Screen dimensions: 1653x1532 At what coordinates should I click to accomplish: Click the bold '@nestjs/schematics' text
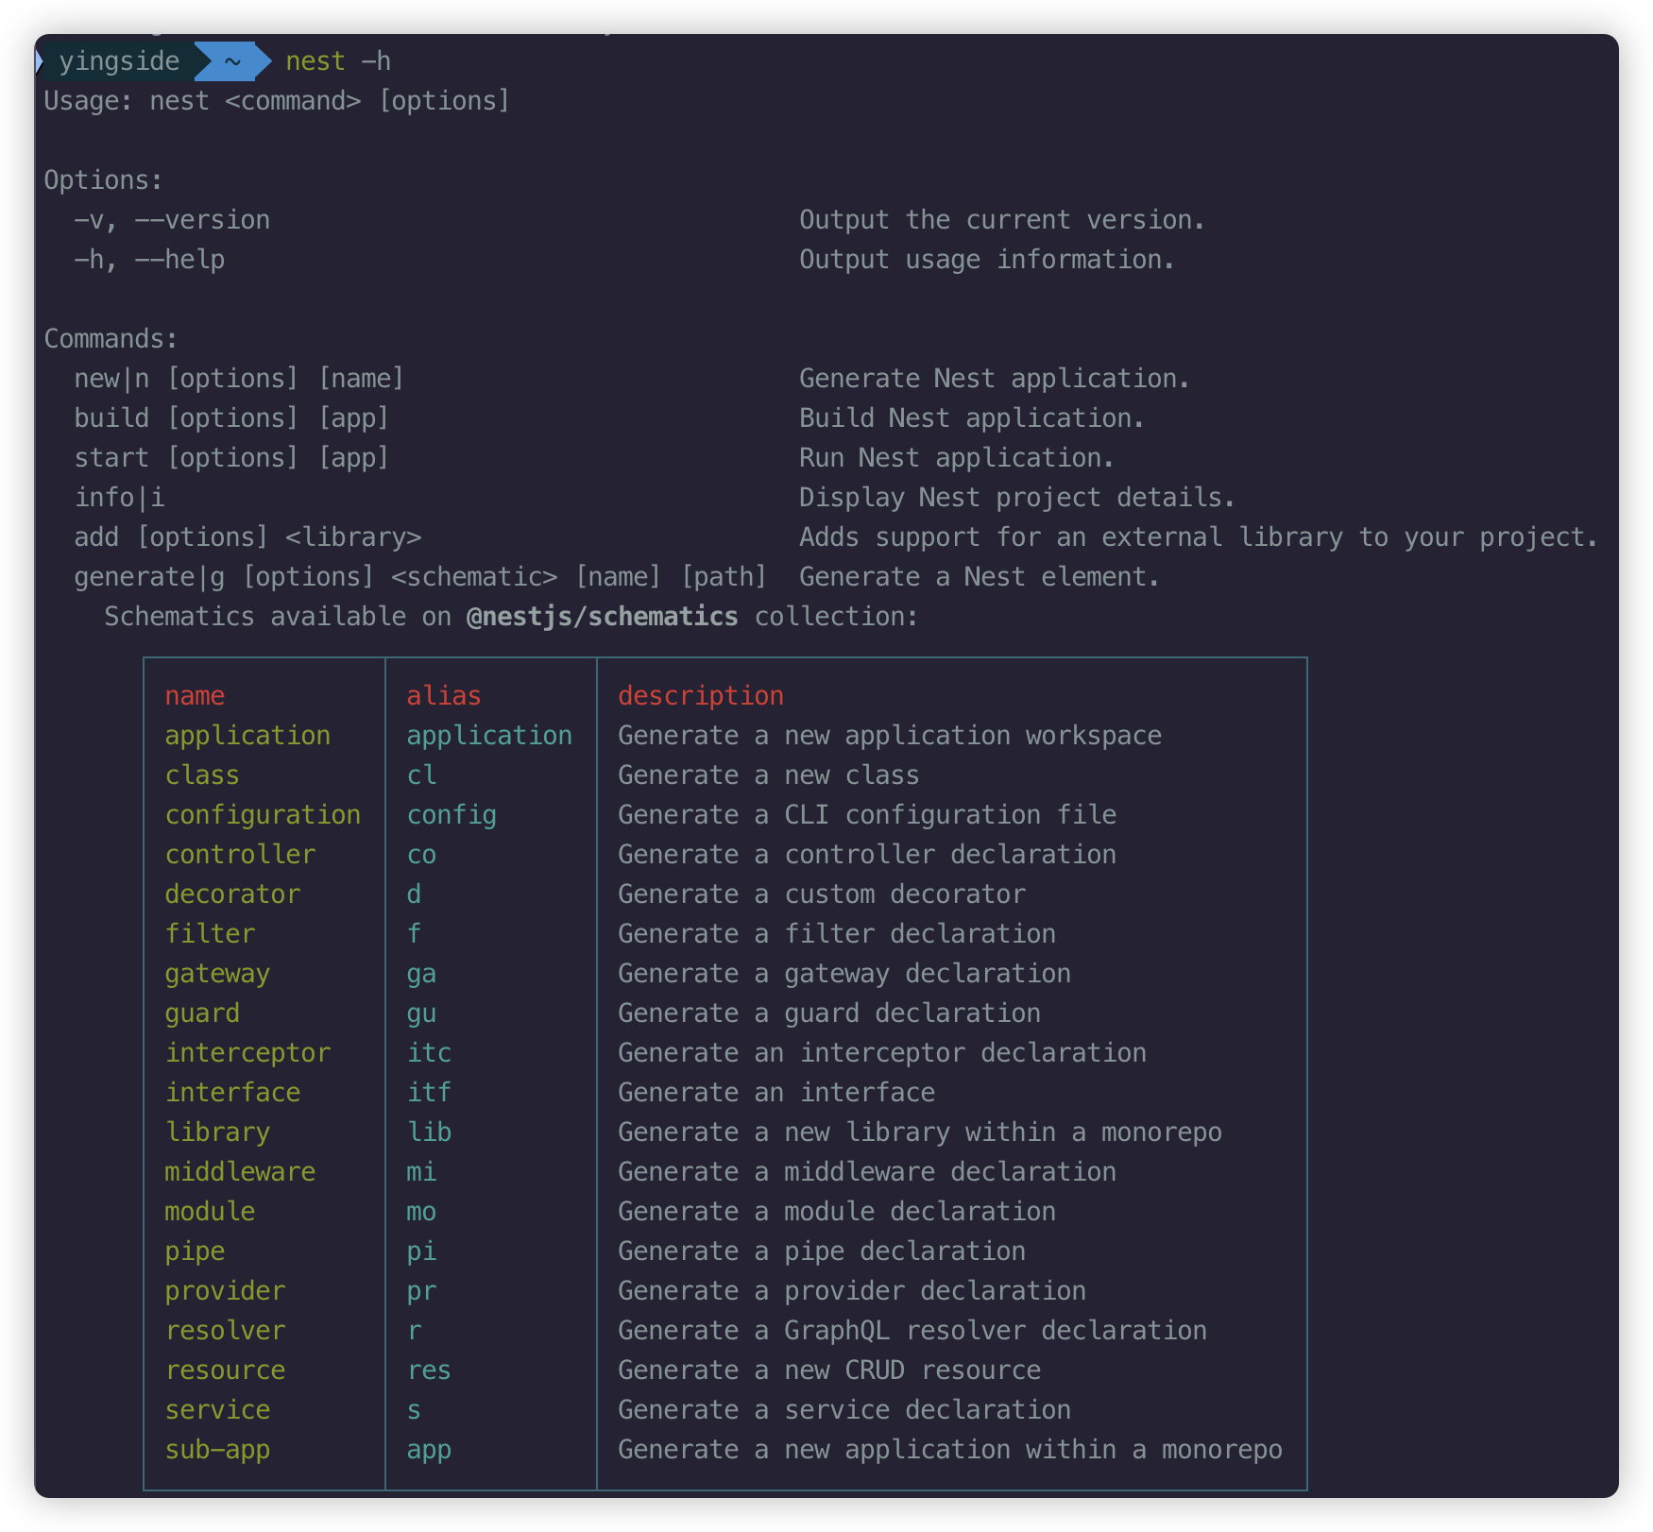pos(602,617)
